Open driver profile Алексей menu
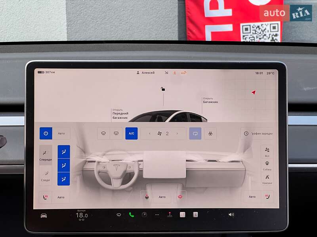The image size is (317, 237). pyautogui.click(x=146, y=73)
